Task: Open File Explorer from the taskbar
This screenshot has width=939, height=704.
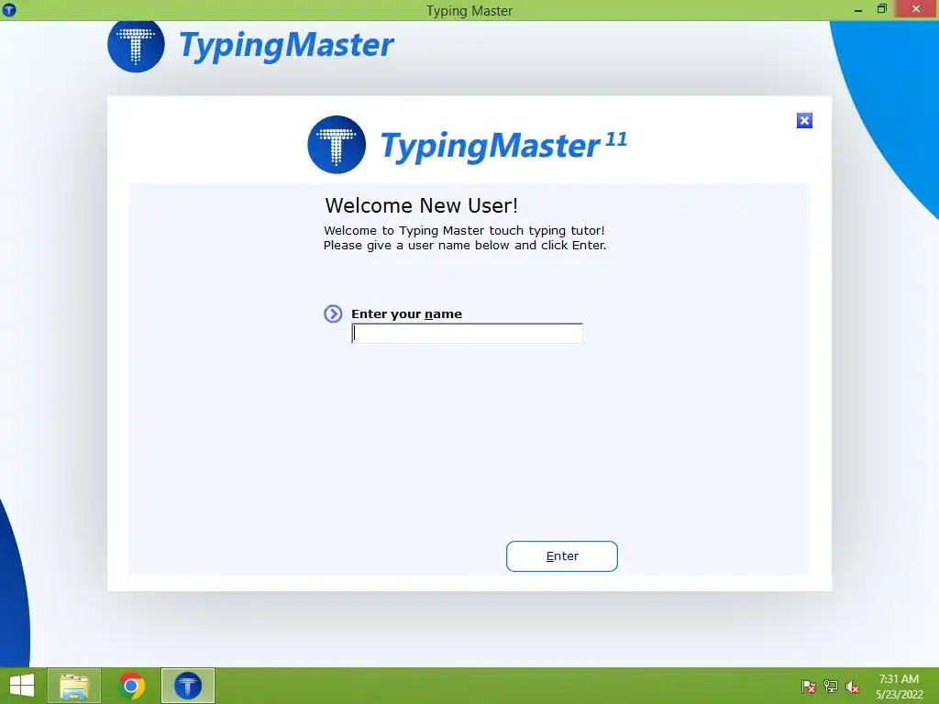Action: 73,686
